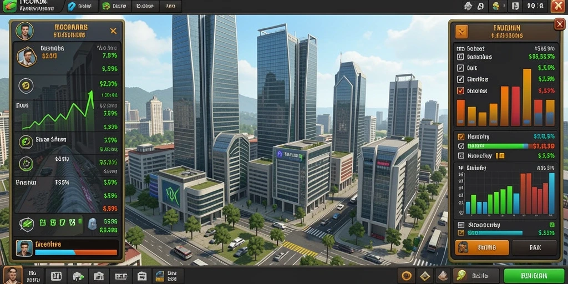Open the cloud download icon in bottom toolbar

point(78,276)
